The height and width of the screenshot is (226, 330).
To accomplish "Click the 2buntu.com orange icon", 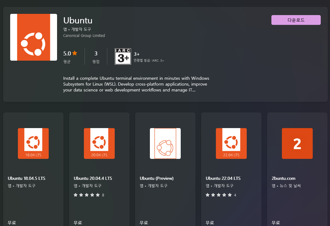I will [x=297, y=143].
